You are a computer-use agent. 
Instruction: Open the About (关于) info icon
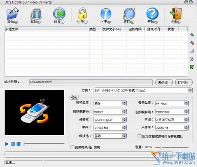pos(106,14)
